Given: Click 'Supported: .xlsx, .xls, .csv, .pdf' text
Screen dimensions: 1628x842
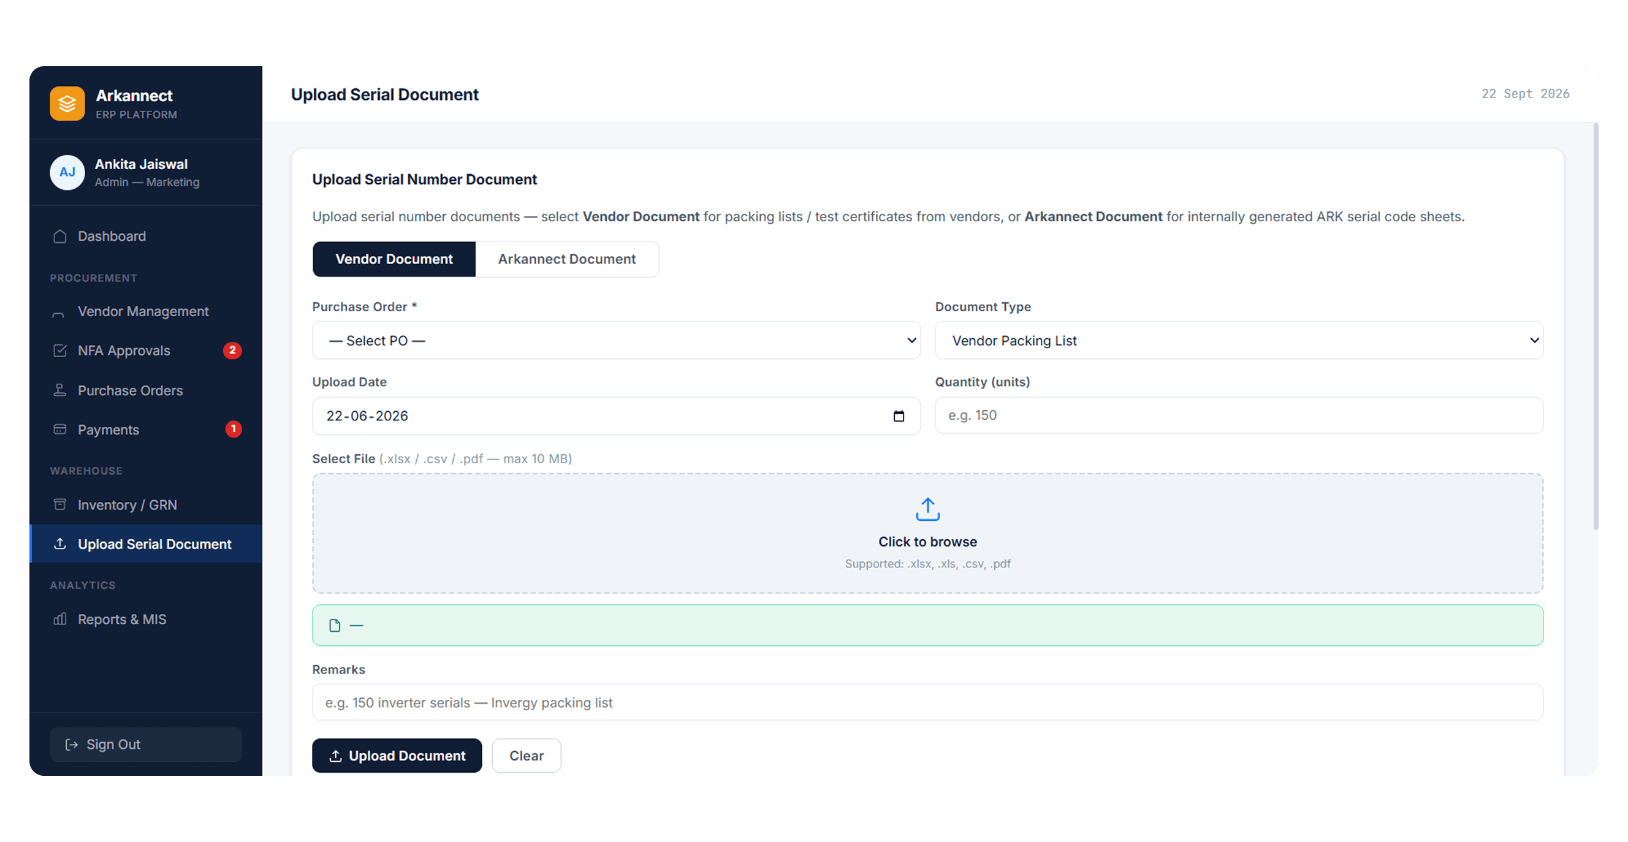Looking at the screenshot, I should click(x=928, y=563).
